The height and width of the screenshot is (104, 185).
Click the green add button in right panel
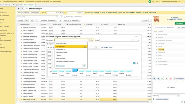(x=162, y=79)
